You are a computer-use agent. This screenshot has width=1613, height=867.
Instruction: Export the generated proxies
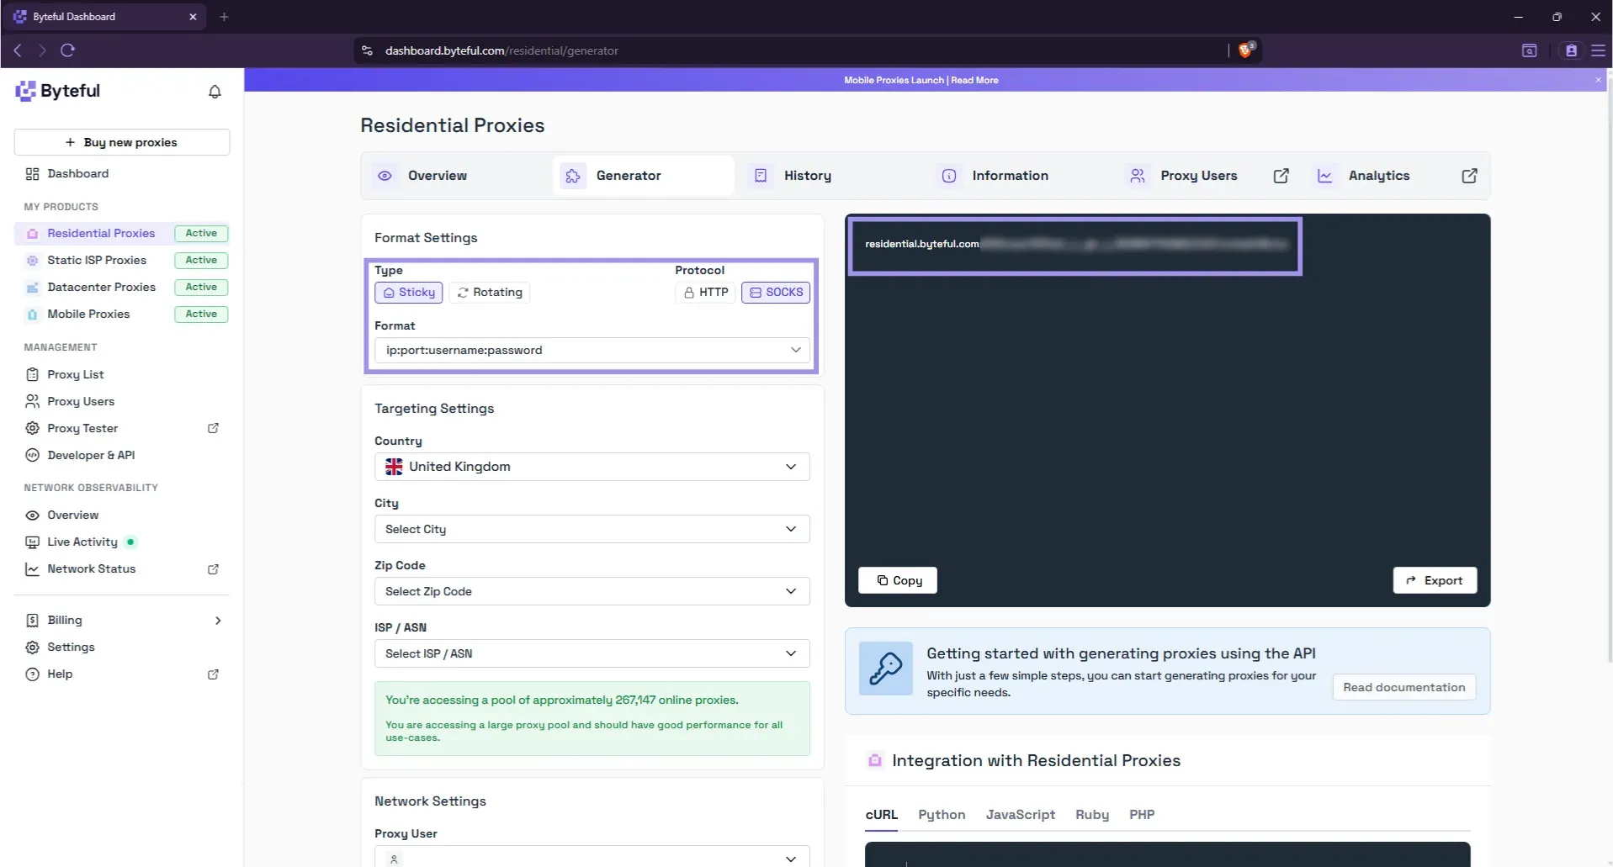1435,580
